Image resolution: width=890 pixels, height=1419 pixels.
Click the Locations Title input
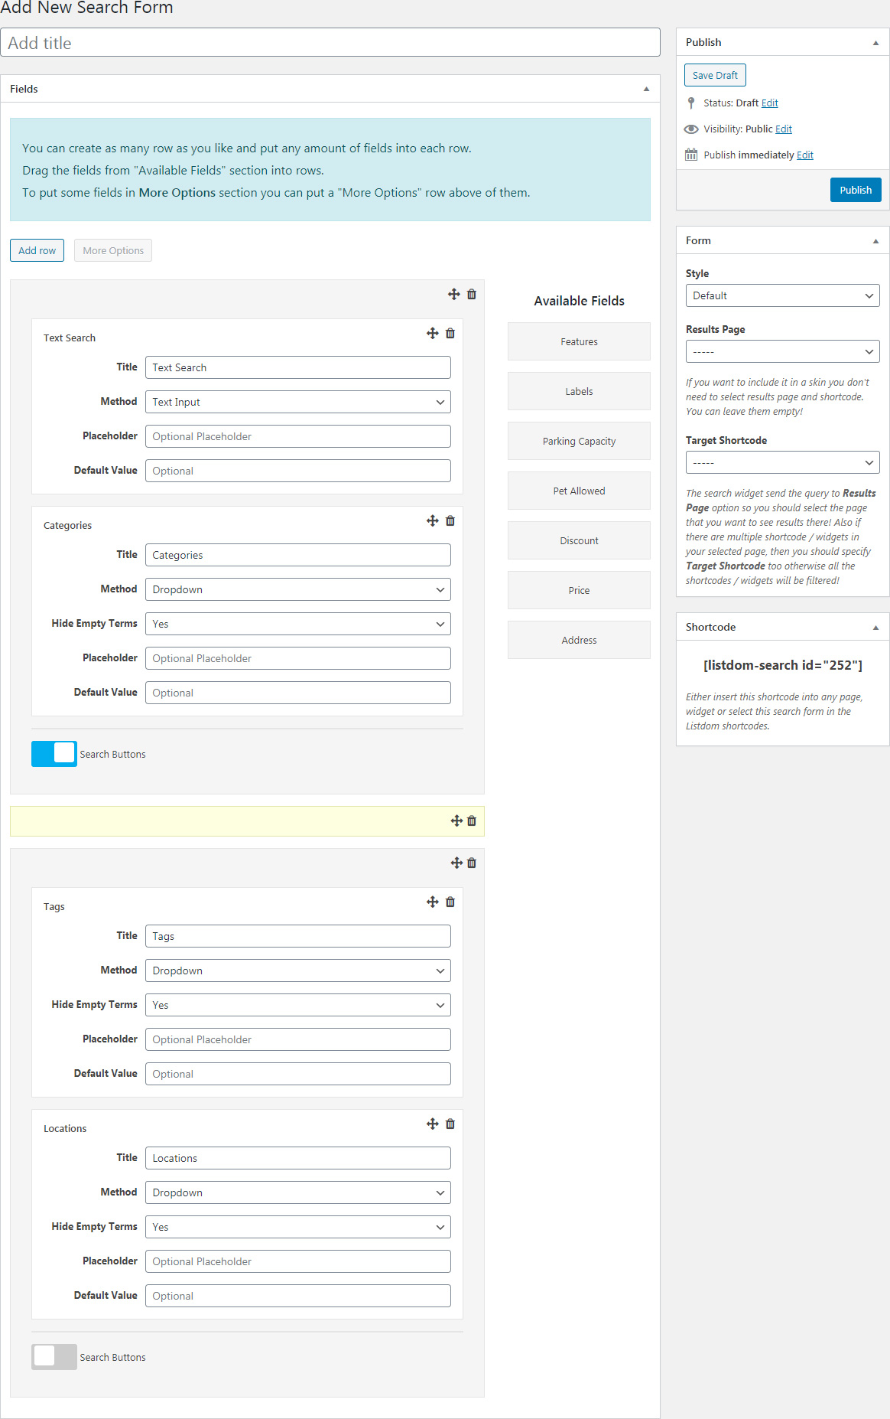coord(298,1158)
